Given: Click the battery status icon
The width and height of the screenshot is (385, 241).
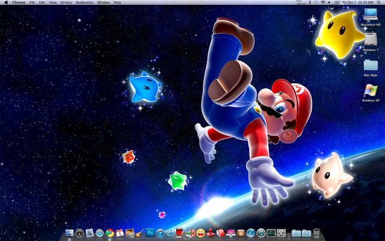Looking at the screenshot, I should tap(337, 2).
